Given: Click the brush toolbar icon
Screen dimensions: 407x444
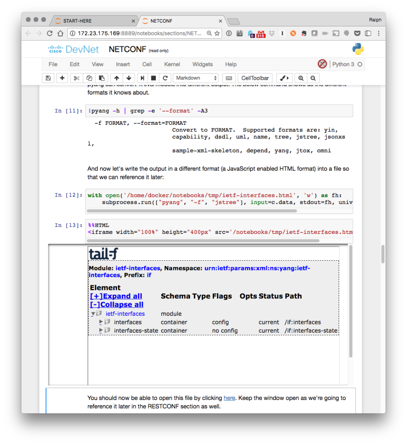Looking at the screenshot, I should [284, 78].
